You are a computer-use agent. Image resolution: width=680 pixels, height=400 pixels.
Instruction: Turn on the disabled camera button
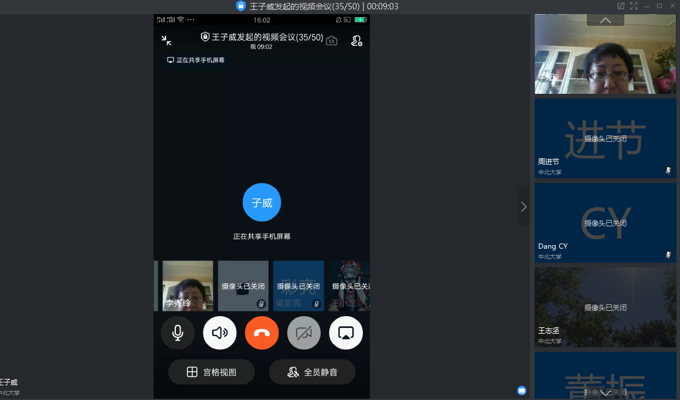pyautogui.click(x=304, y=333)
